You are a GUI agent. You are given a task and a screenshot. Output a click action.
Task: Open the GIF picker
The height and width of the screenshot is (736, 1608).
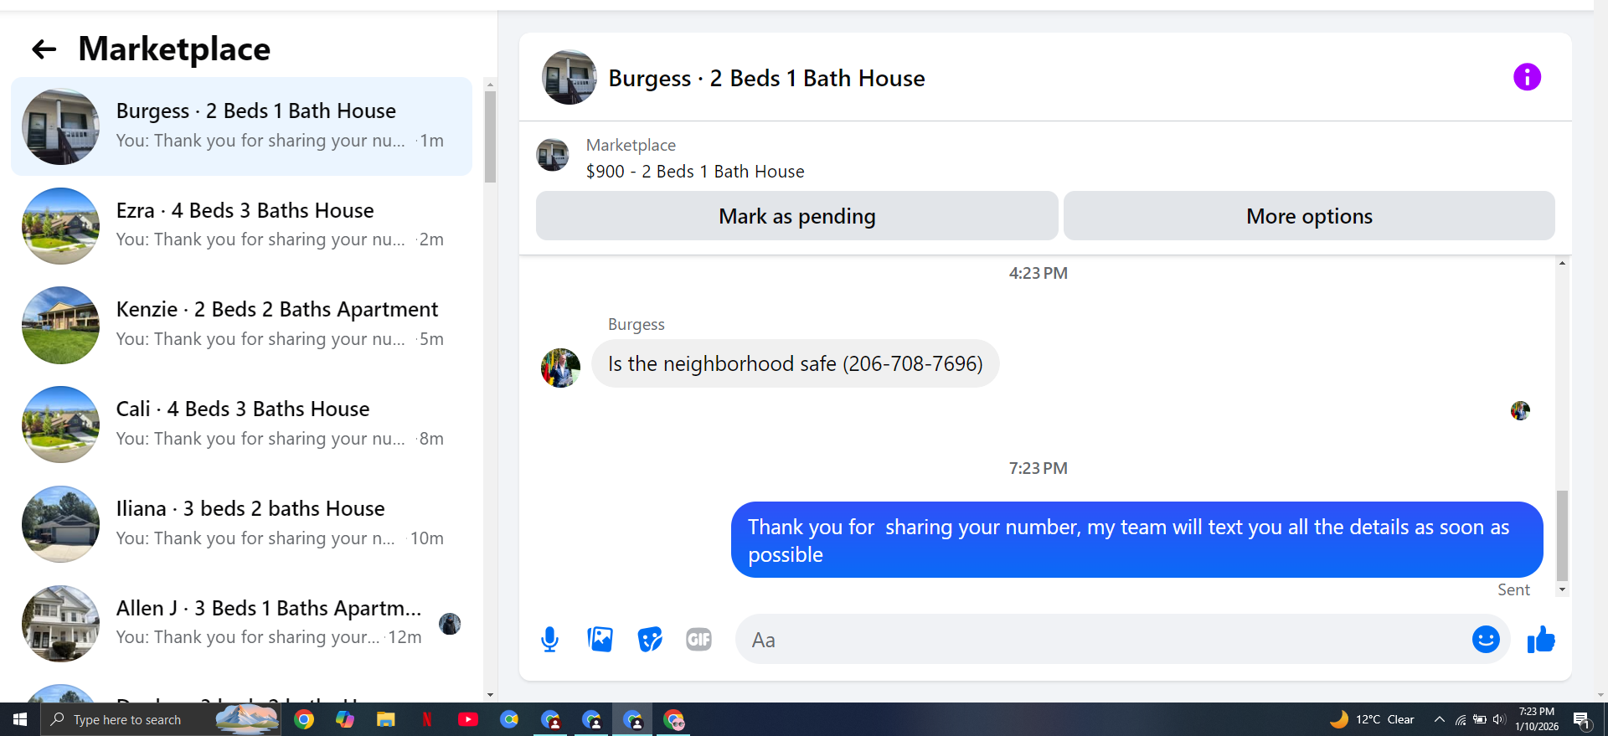(x=698, y=640)
